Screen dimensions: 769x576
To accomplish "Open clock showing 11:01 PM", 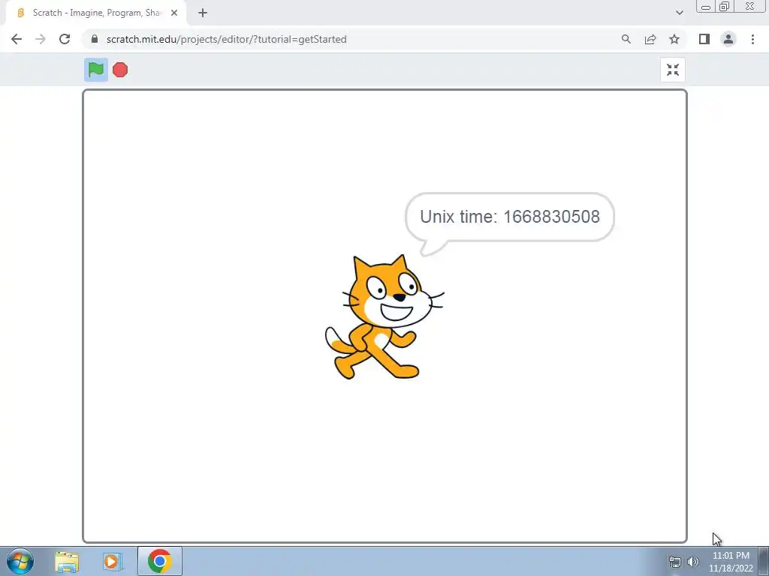I will coord(731,562).
